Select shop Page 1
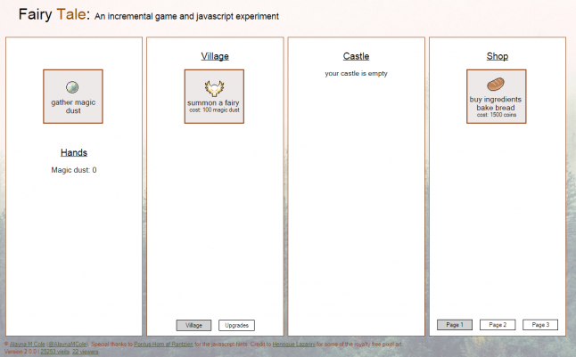The width and height of the screenshot is (576, 357). (x=455, y=325)
